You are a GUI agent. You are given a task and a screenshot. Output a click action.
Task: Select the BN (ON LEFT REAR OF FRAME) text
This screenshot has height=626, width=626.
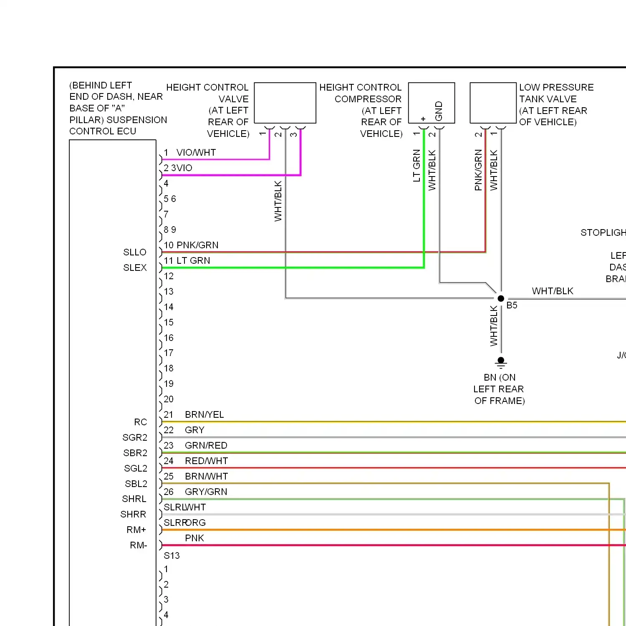pos(499,389)
